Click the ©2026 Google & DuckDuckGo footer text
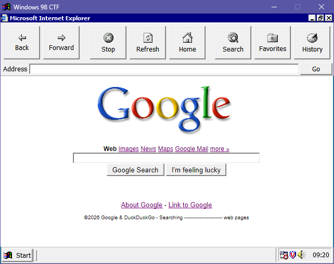This screenshot has width=334, height=264. (166, 218)
